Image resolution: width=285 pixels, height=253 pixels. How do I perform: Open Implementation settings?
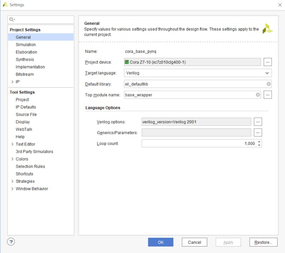30,67
